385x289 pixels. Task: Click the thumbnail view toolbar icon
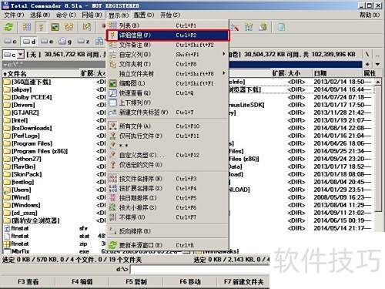(x=55, y=27)
